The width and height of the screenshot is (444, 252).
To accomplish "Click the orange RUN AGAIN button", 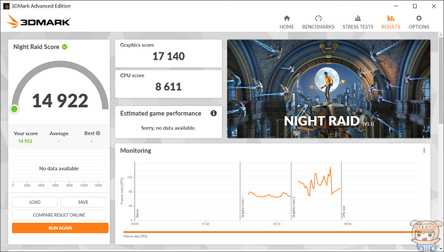I will pyautogui.click(x=60, y=228).
